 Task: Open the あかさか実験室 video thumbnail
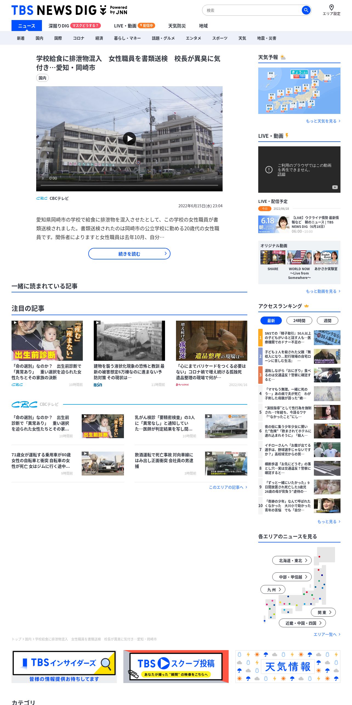(x=326, y=258)
